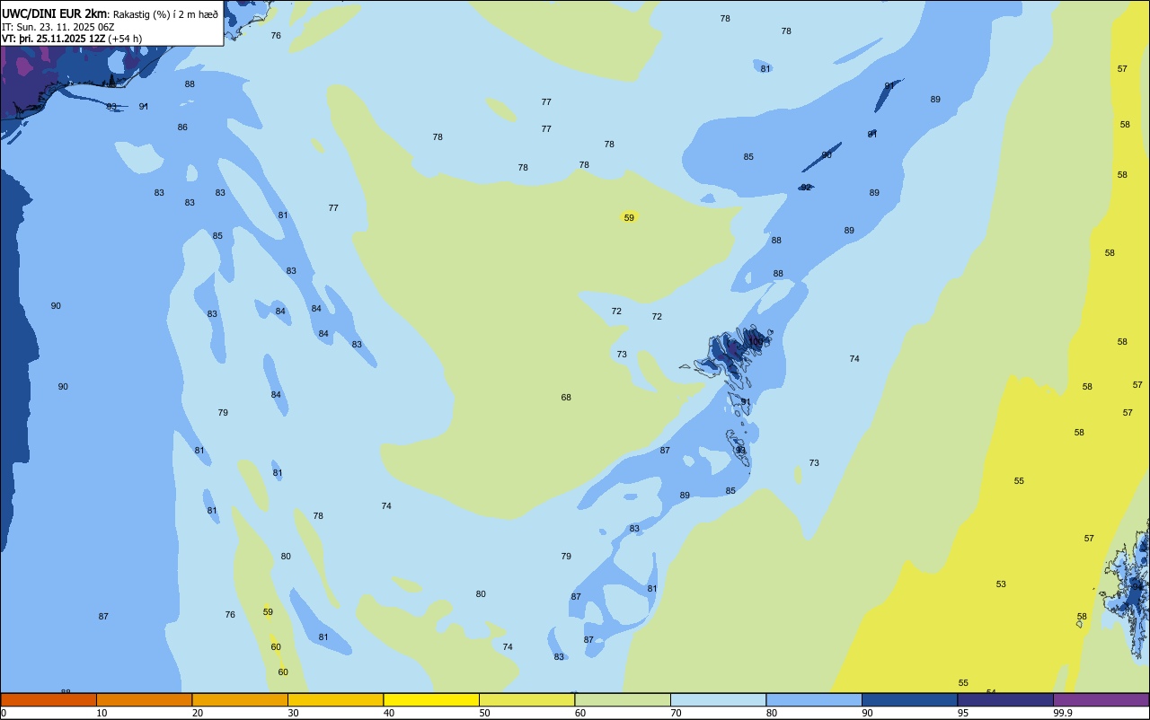Click the map humidity value "92"
The height and width of the screenshot is (720, 1150).
806,188
